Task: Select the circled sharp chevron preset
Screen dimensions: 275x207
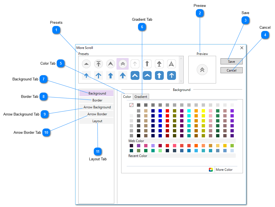Action: [111, 64]
